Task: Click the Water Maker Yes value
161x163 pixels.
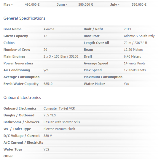Action: [126, 84]
